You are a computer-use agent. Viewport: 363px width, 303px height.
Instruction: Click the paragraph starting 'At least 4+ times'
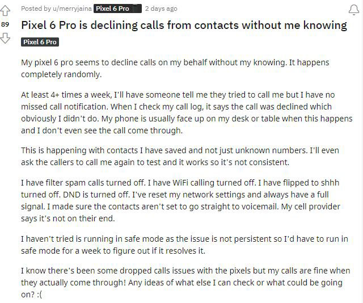pos(187,112)
